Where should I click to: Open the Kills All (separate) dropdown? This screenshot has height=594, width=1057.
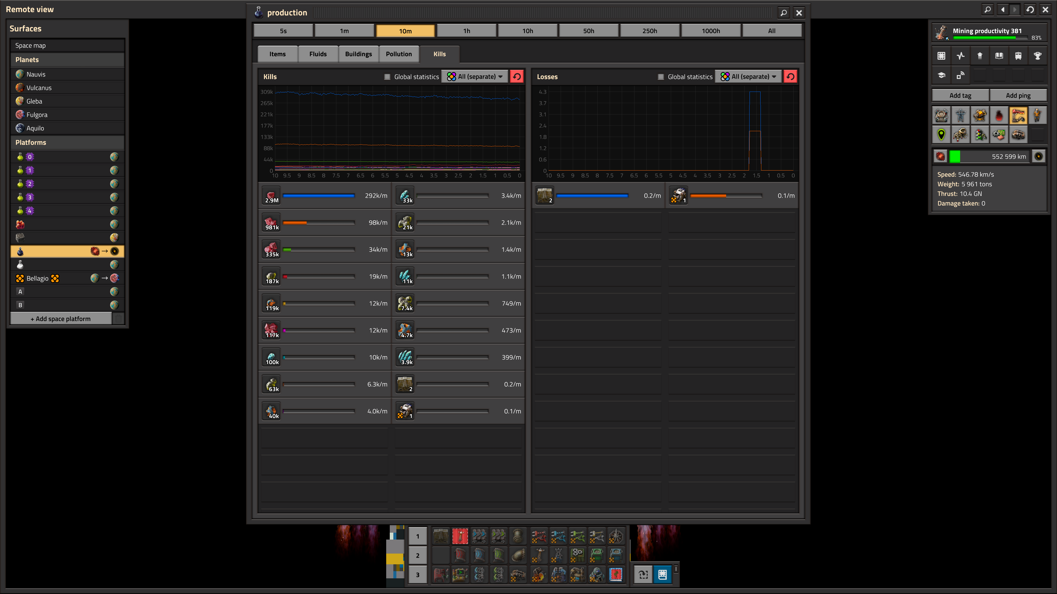tap(474, 77)
